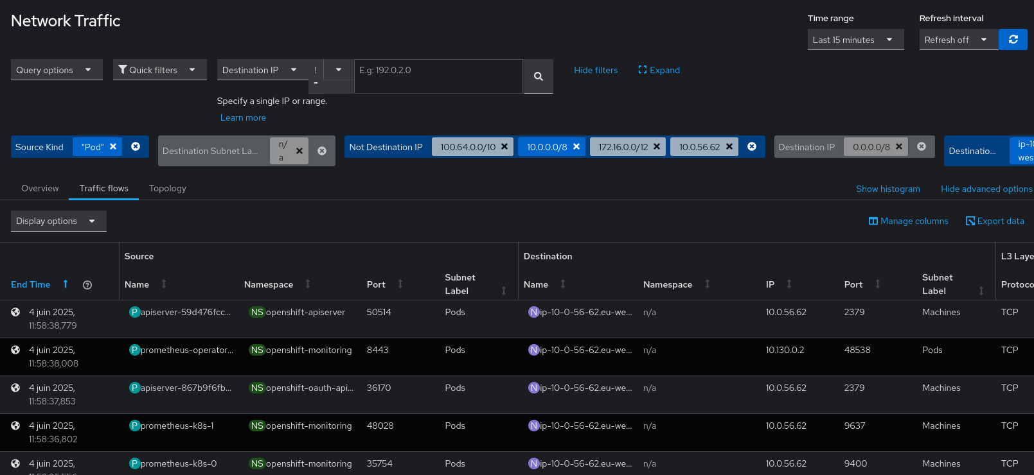
Task: Remove the 10.0.56.62 filter chip
Action: (729, 147)
